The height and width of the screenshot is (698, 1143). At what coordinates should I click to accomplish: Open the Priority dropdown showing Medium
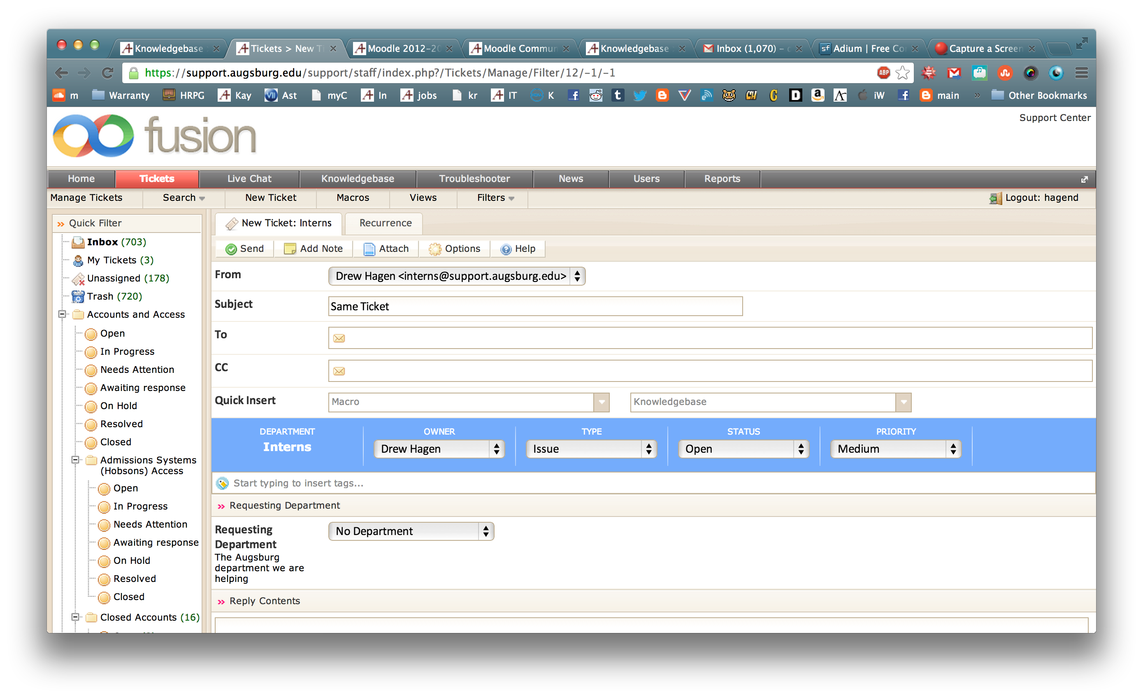(x=895, y=449)
